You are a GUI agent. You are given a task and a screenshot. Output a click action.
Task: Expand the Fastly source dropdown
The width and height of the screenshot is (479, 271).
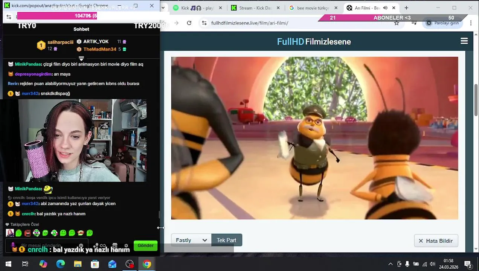(x=191, y=240)
